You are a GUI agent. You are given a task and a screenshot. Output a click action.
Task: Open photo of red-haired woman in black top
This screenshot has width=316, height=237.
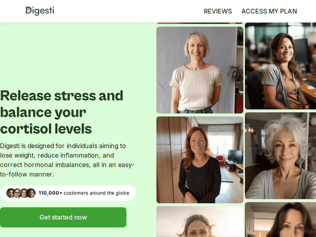[200, 160]
